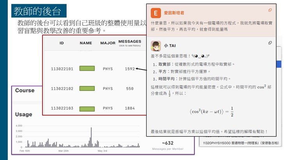The width and height of the screenshot is (284, 160).
Task: Click the ID column header
Action: coord(62,43)
